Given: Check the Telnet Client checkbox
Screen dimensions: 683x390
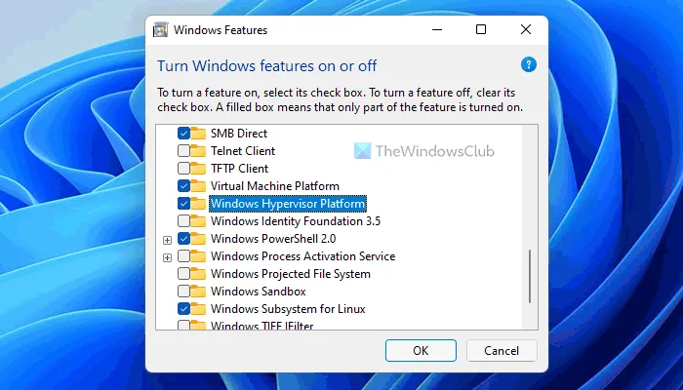Looking at the screenshot, I should point(183,151).
